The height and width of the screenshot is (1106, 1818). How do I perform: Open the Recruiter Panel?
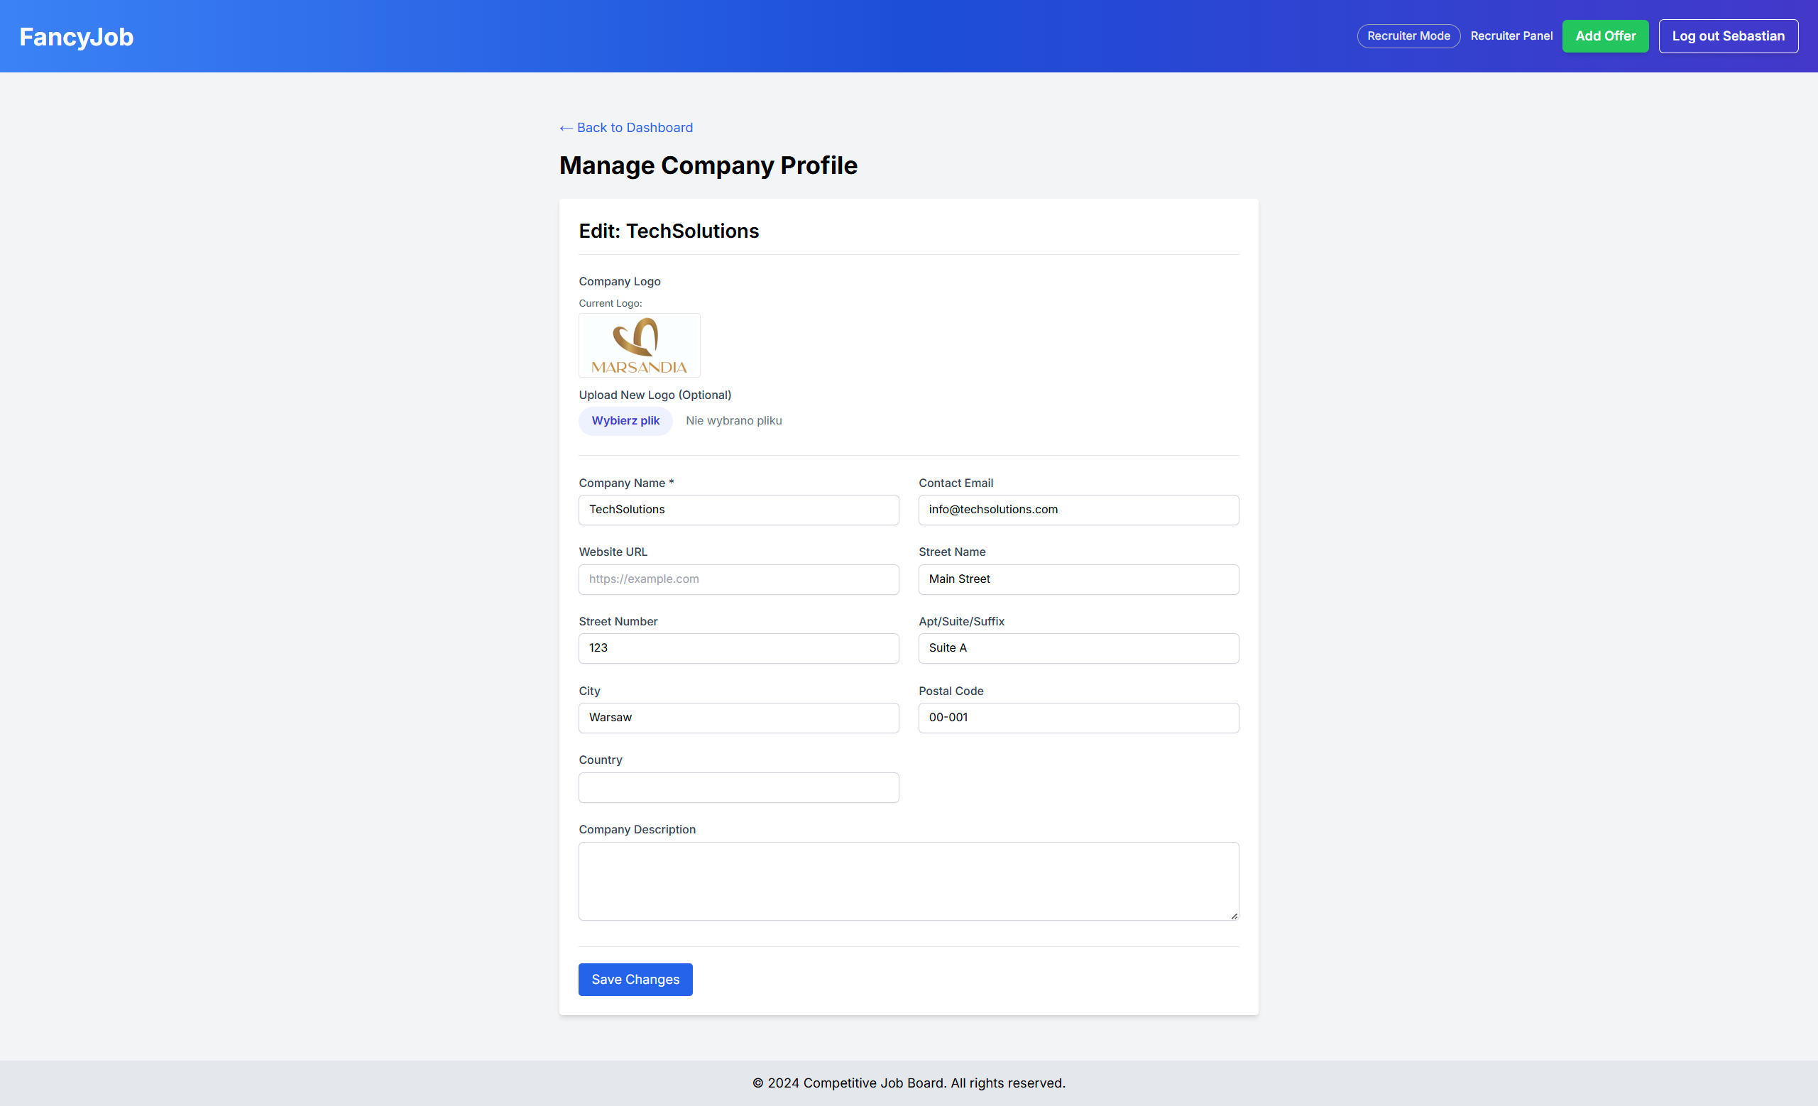(x=1511, y=36)
